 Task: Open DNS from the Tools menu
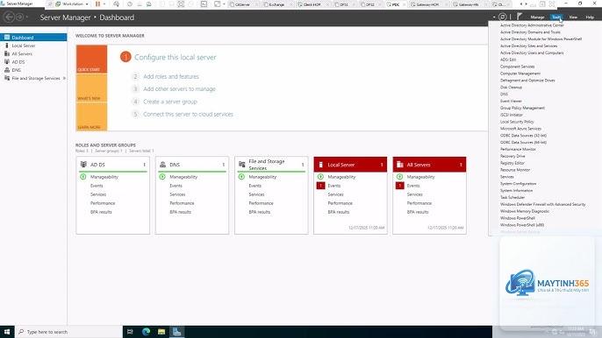tap(504, 95)
